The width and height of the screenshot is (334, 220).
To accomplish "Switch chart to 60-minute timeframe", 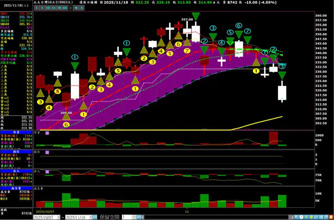I will 65,8.
